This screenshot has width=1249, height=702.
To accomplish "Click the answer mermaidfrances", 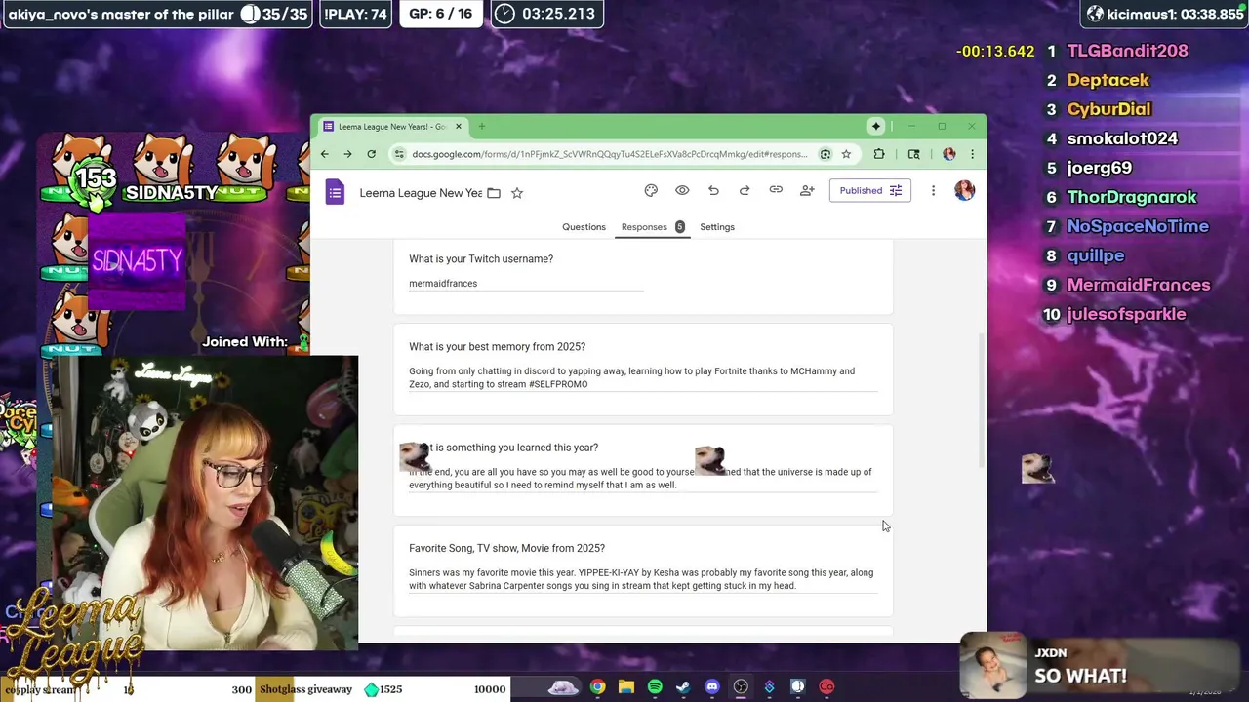I will [443, 284].
